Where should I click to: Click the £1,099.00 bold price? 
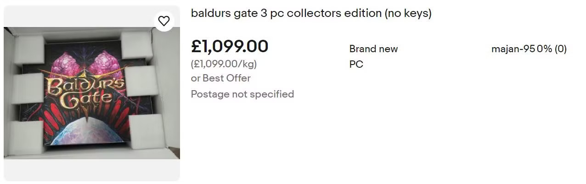[x=229, y=46]
